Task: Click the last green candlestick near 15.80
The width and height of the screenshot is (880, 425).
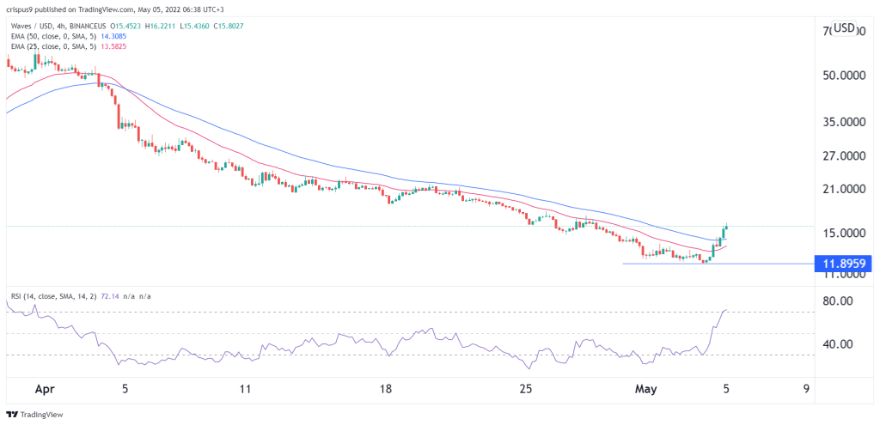Action: click(x=727, y=226)
